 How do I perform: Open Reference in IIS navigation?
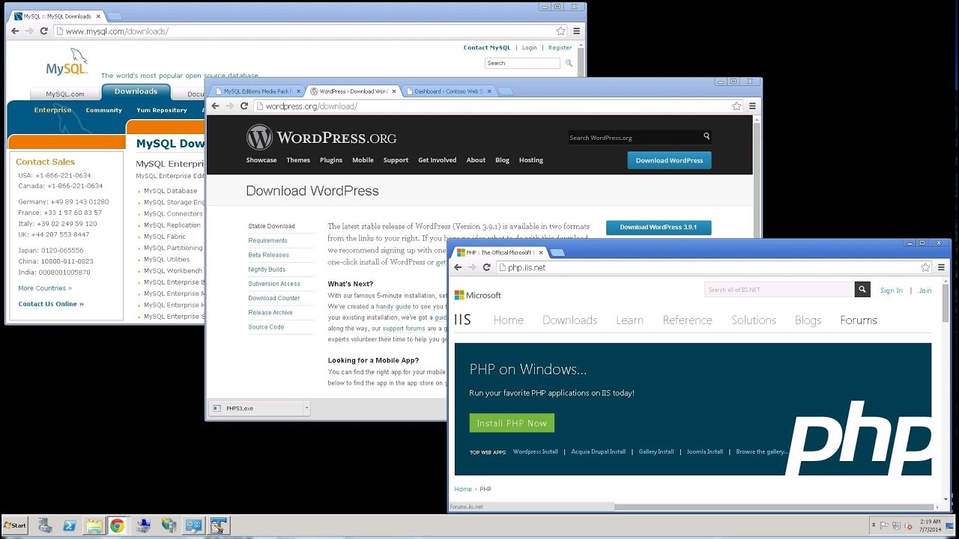(x=687, y=320)
